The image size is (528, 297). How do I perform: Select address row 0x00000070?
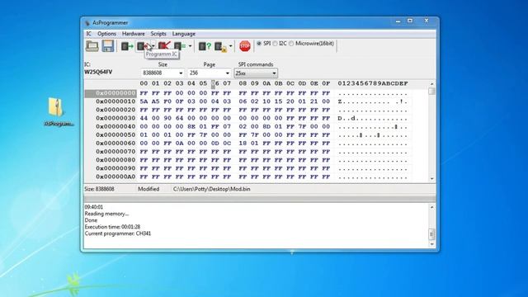click(x=115, y=152)
